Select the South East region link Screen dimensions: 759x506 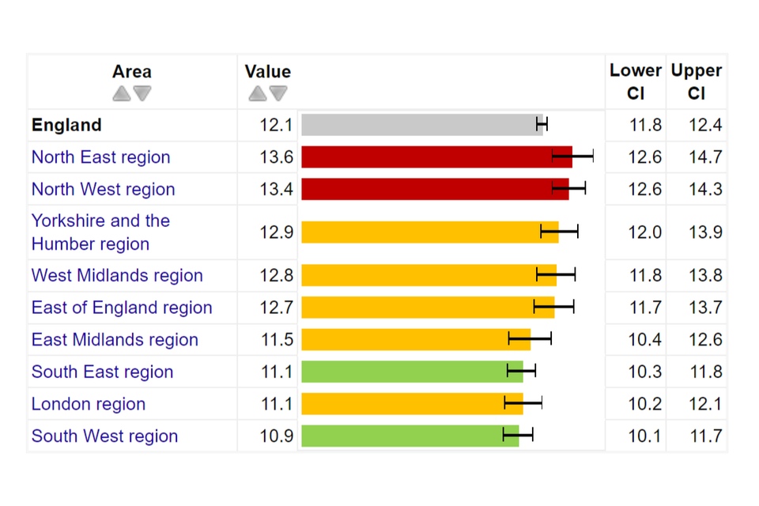[102, 372]
